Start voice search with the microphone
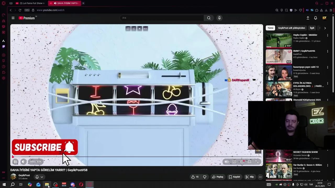 219,18
